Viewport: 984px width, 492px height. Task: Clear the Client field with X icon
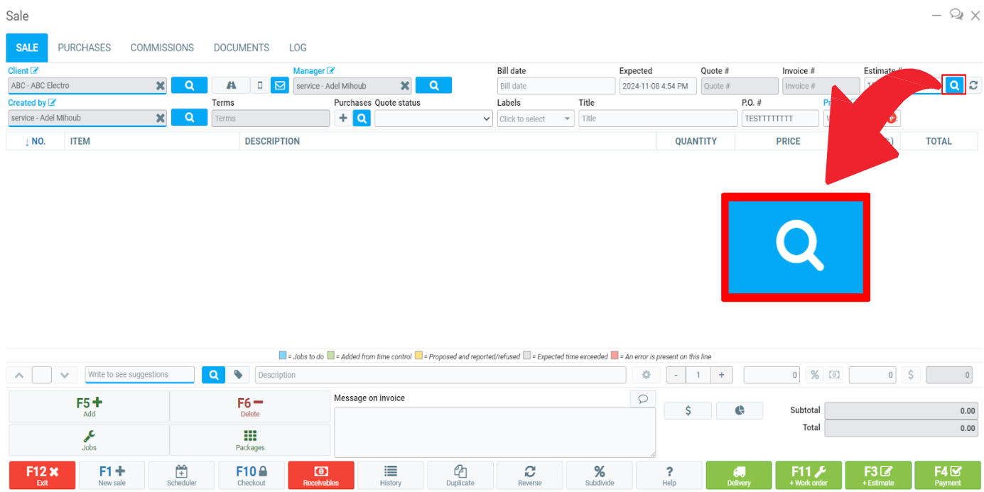(161, 86)
